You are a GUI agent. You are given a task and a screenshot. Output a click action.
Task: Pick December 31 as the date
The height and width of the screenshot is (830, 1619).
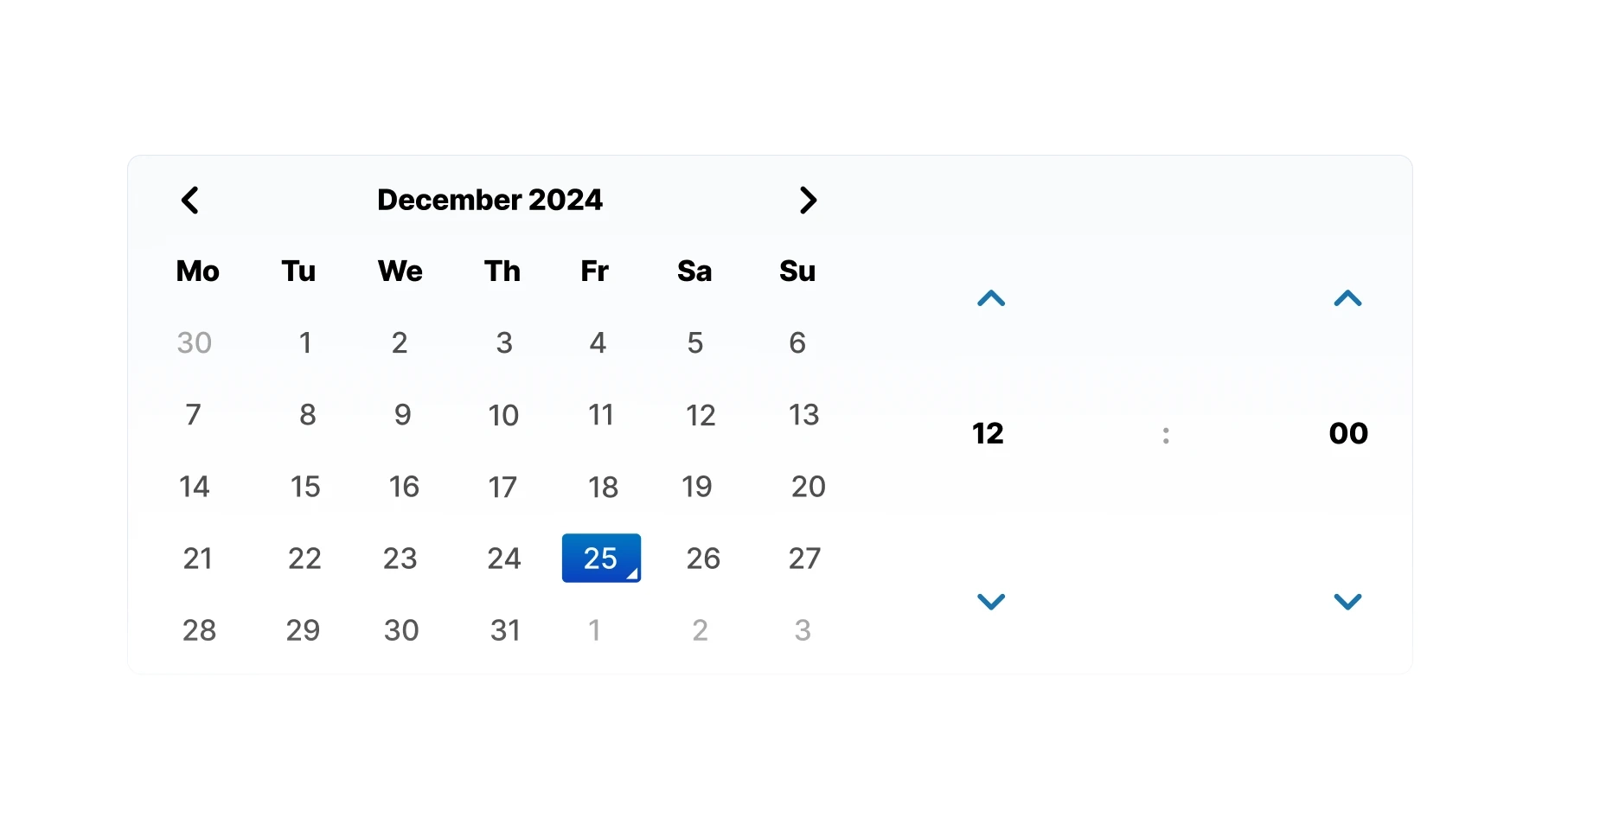click(506, 630)
